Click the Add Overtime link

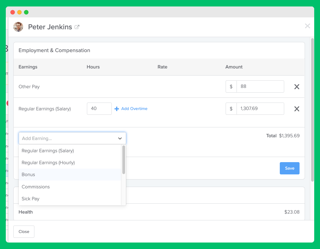click(x=133, y=108)
